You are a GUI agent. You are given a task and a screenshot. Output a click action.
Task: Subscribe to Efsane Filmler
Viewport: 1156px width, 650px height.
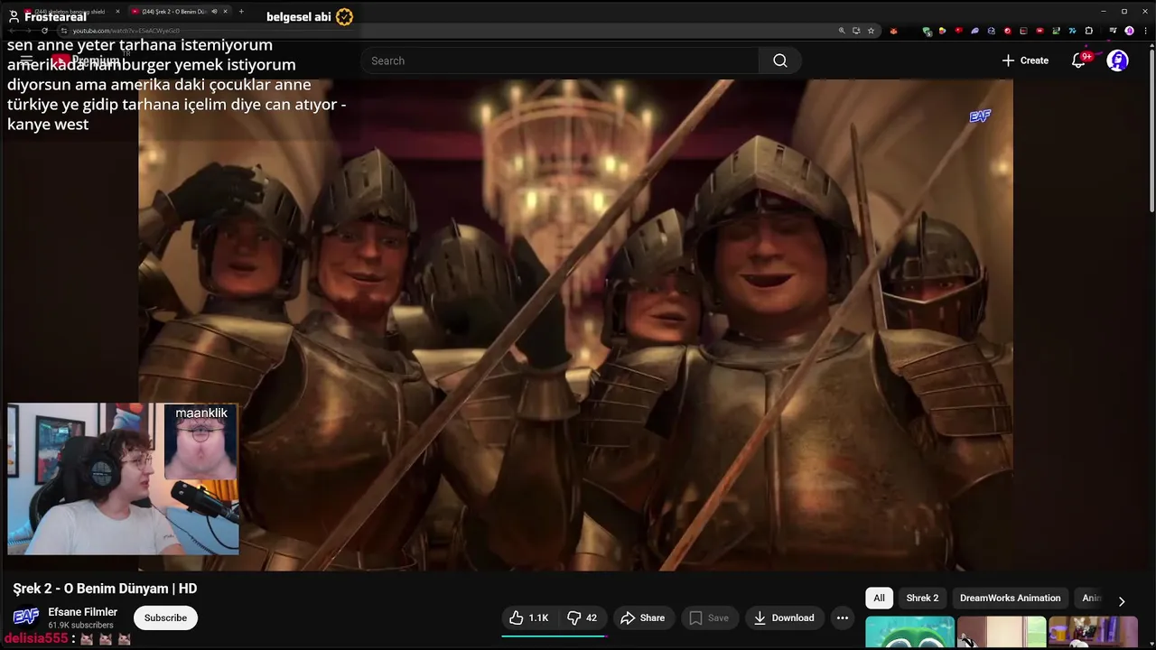point(165,617)
